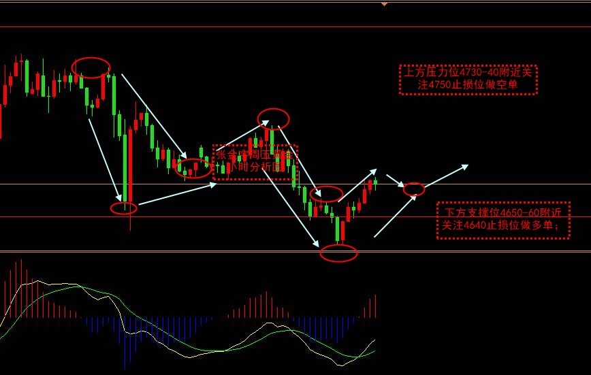Select the lower support note mentioning 4650-60
The width and height of the screenshot is (591, 375).
pyautogui.click(x=503, y=220)
